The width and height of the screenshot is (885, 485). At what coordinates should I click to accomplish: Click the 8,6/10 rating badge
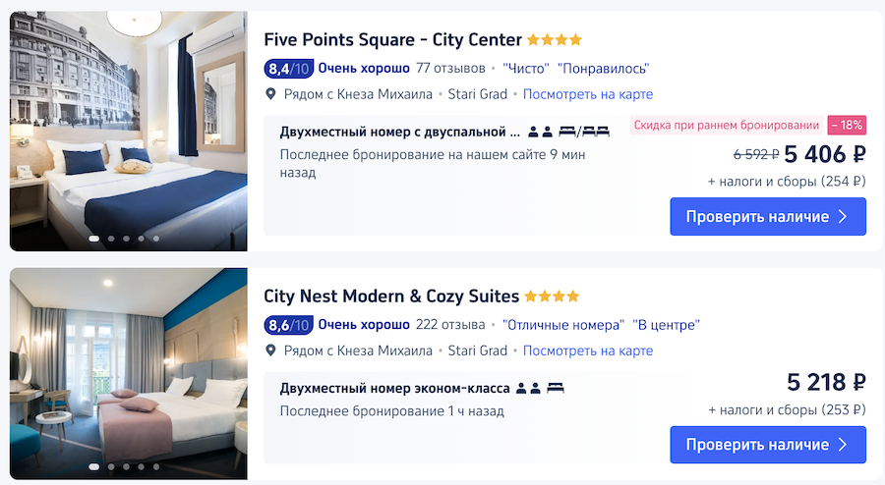(x=288, y=325)
